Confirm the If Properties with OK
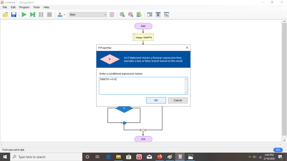This screenshot has width=287, height=161. point(156,100)
